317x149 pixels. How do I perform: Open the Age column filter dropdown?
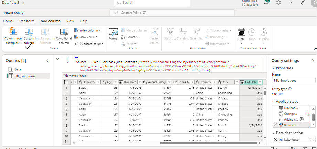[x=116, y=82]
